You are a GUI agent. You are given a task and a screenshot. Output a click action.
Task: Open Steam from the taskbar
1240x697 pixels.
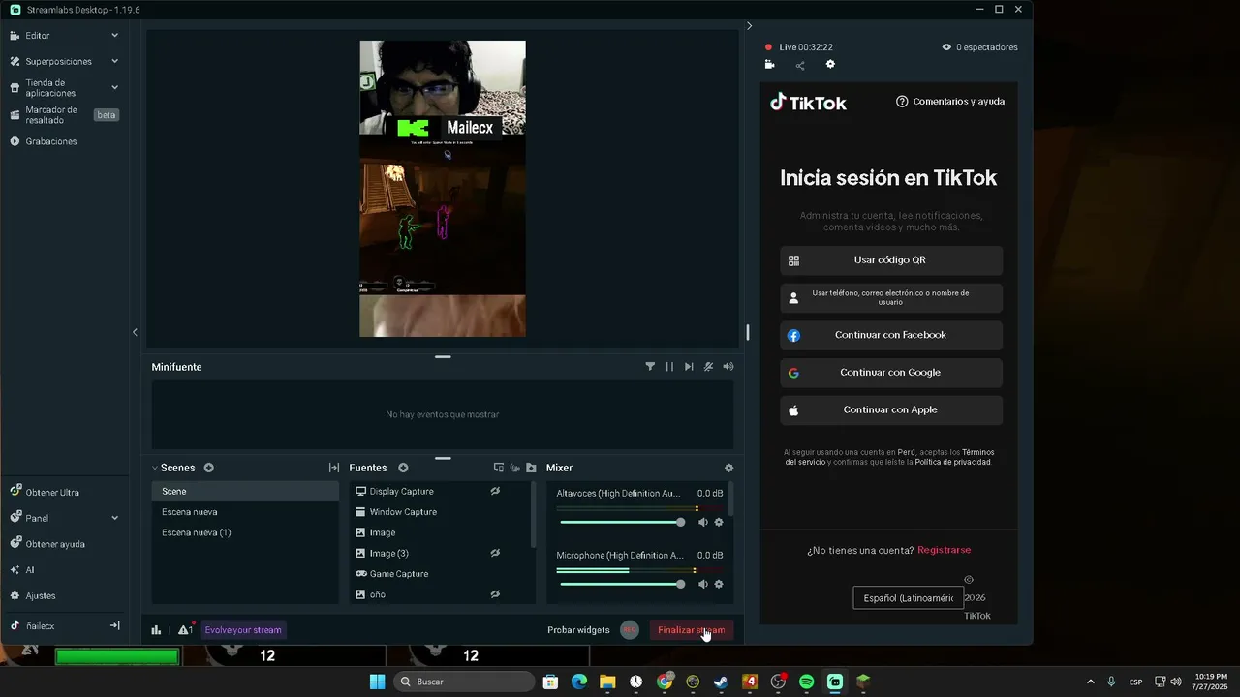coord(721,682)
